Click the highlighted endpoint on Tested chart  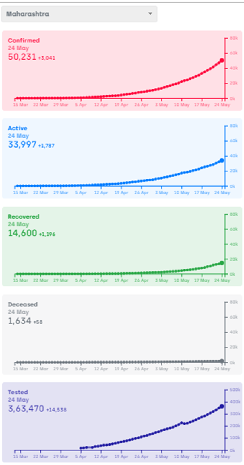[x=222, y=406]
